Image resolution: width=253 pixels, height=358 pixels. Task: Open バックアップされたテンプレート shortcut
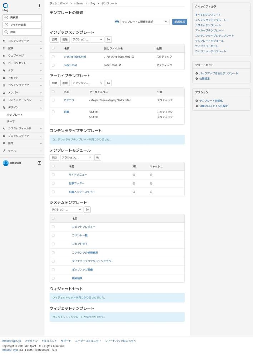[x=219, y=73]
